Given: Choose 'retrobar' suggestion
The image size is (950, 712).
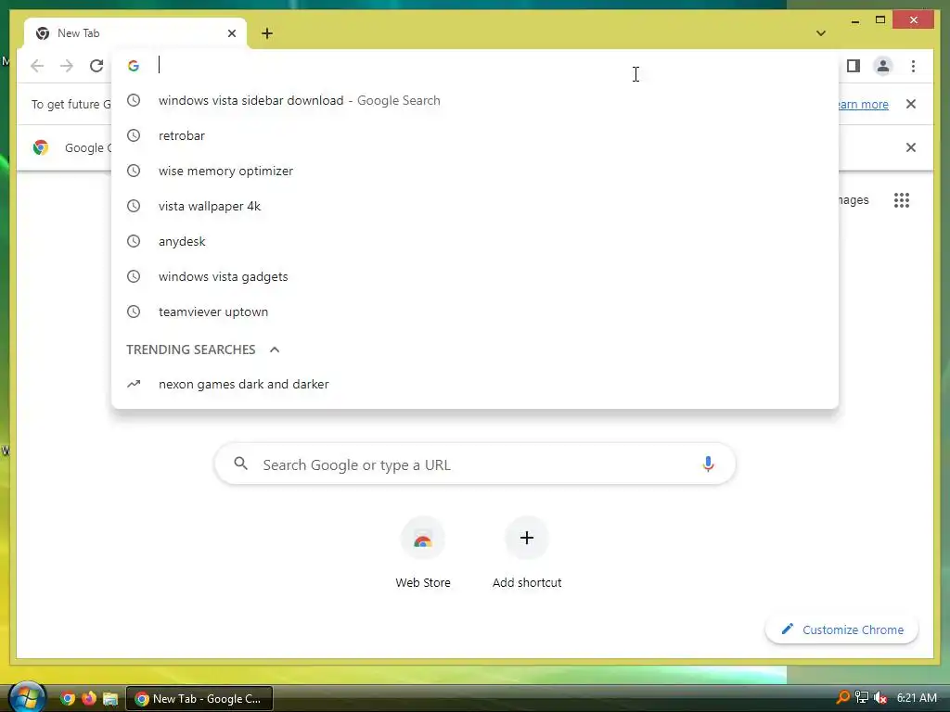Looking at the screenshot, I should [475, 135].
